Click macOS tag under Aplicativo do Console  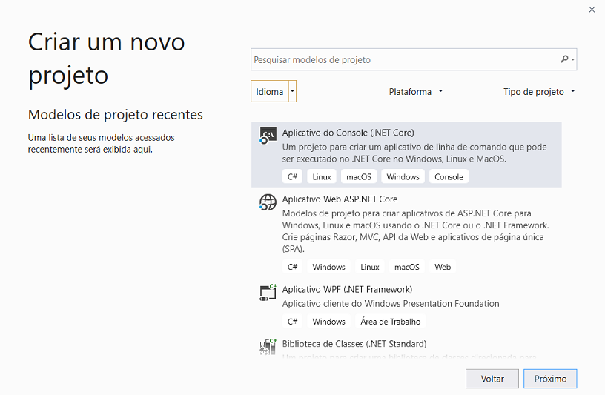pyautogui.click(x=359, y=176)
